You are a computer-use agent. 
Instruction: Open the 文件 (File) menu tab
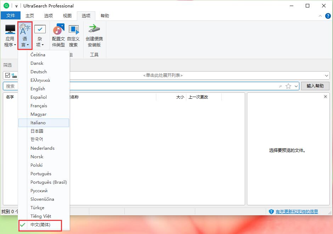click(x=11, y=16)
